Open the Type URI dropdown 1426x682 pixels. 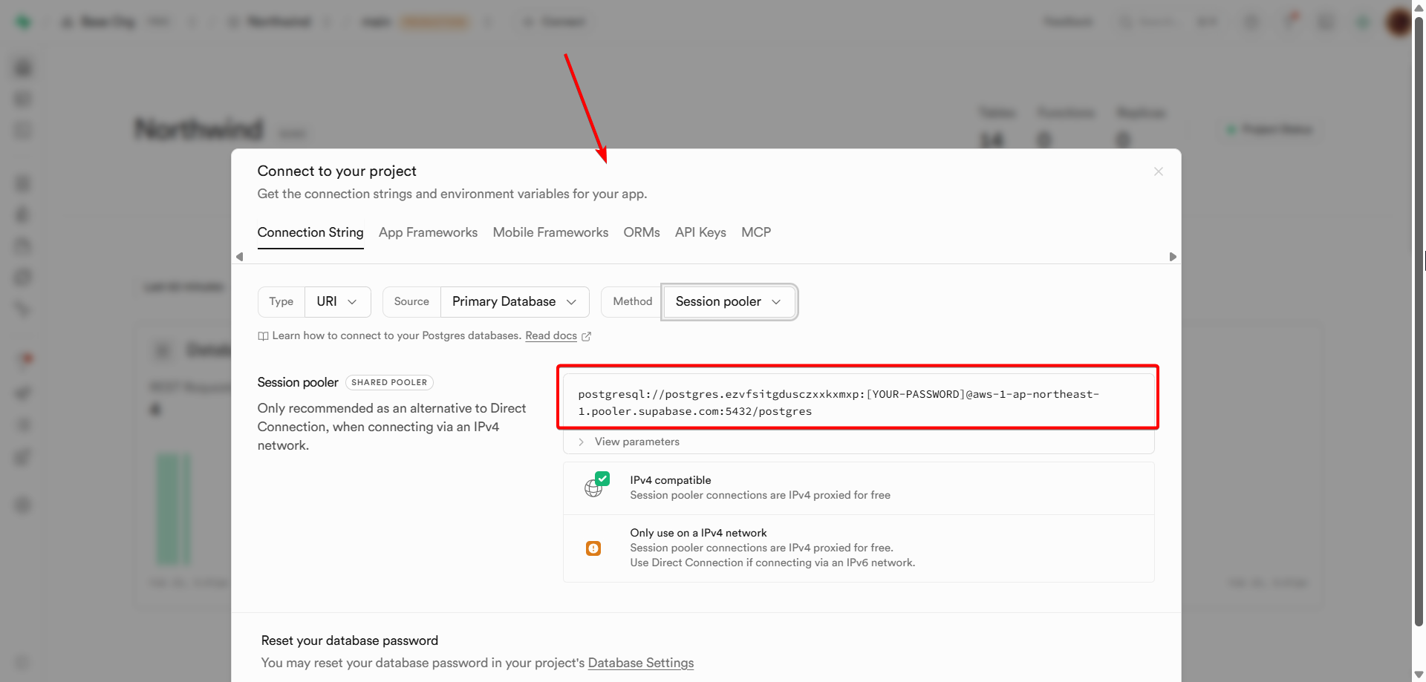(337, 301)
